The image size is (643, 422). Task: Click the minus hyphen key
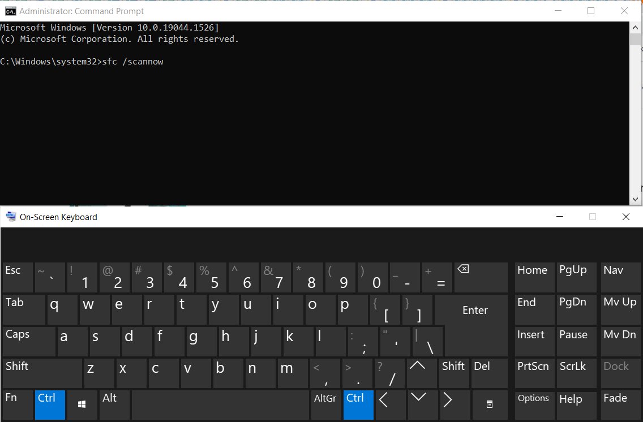pos(405,277)
